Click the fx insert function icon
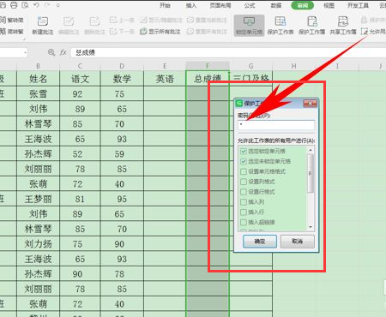This screenshot has height=317, width=386. (63, 52)
